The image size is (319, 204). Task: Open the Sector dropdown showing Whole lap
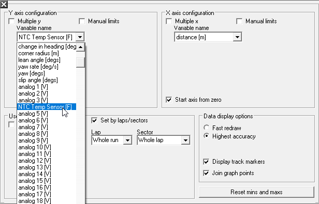[185, 140]
